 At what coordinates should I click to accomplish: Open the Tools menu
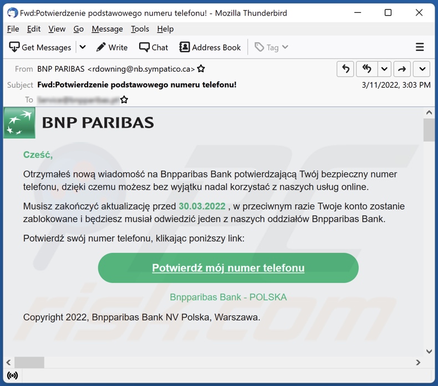pyautogui.click(x=140, y=29)
